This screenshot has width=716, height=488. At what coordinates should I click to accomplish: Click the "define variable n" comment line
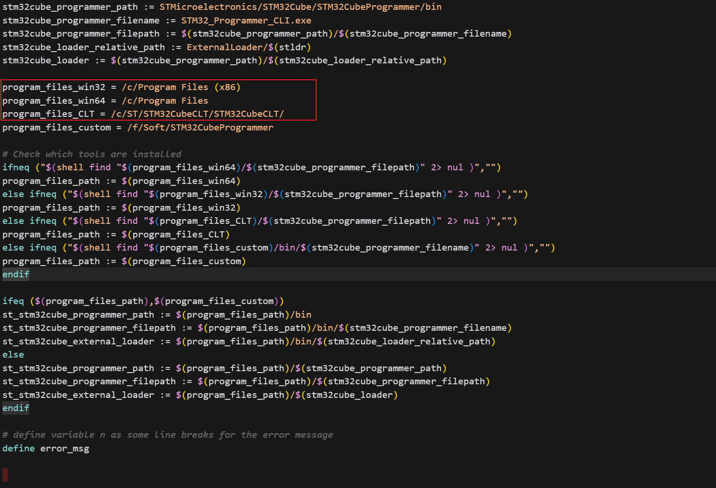click(167, 435)
